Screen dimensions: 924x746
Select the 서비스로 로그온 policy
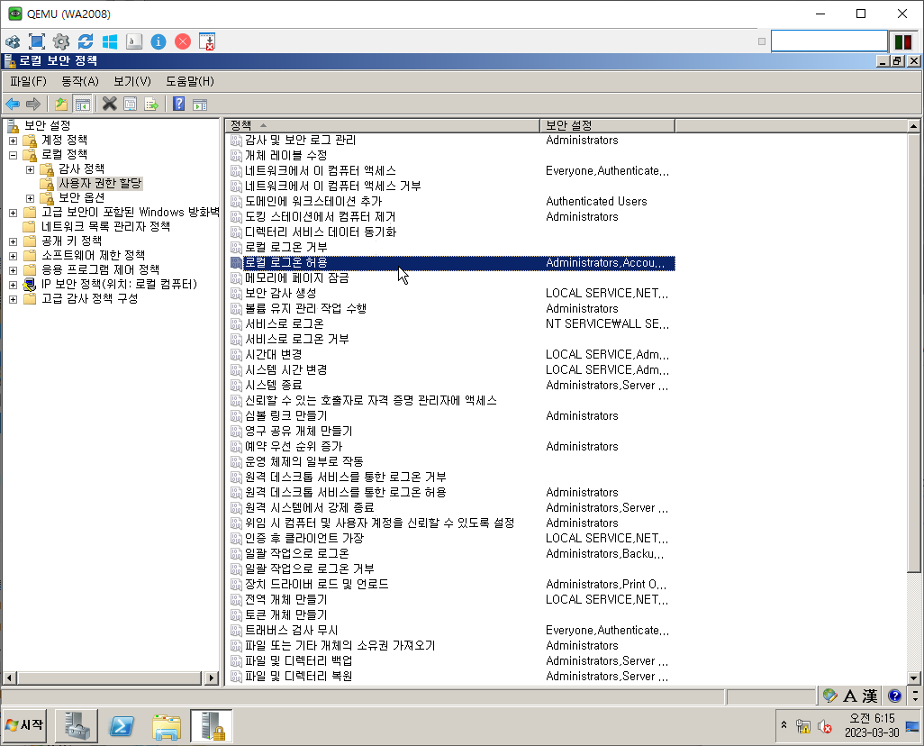click(x=284, y=324)
